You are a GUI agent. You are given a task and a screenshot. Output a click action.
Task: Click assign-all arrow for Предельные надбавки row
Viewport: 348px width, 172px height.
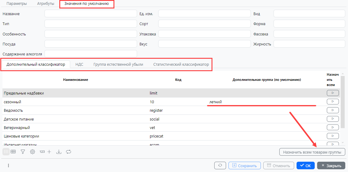coord(333,93)
